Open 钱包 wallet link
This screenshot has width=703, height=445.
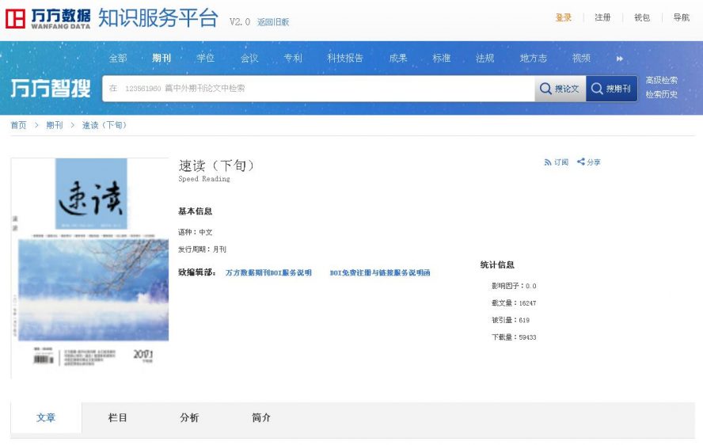[x=642, y=17]
